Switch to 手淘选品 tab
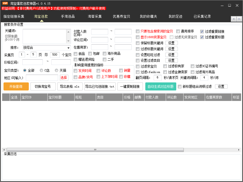The height and width of the screenshot is (182, 243). [x=68, y=16]
